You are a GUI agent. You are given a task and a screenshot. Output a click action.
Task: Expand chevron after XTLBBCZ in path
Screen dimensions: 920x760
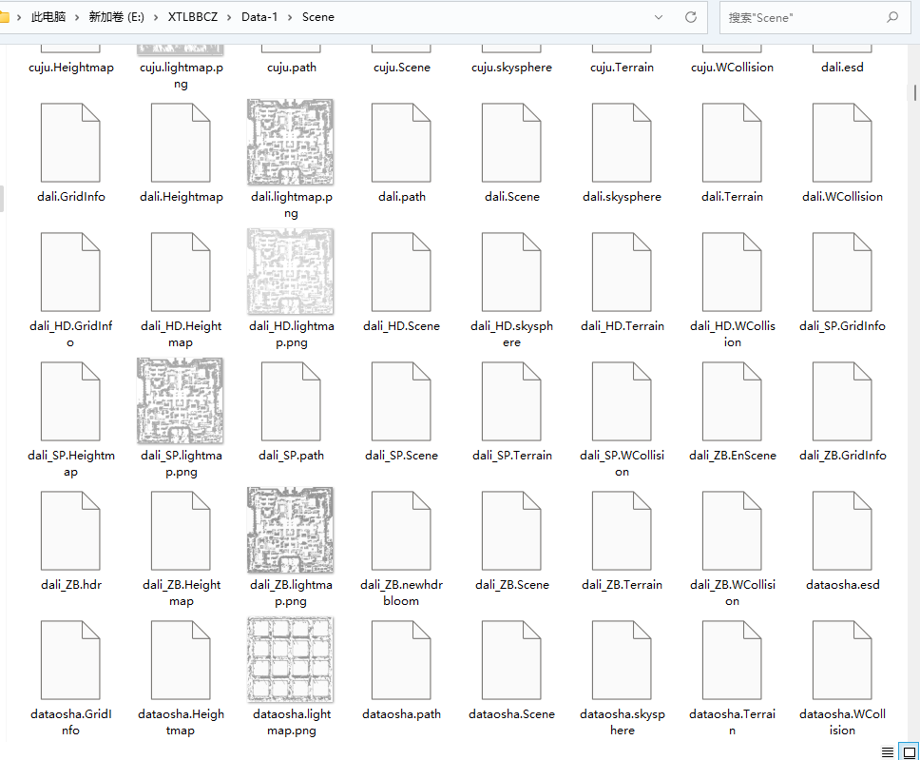coord(230,17)
